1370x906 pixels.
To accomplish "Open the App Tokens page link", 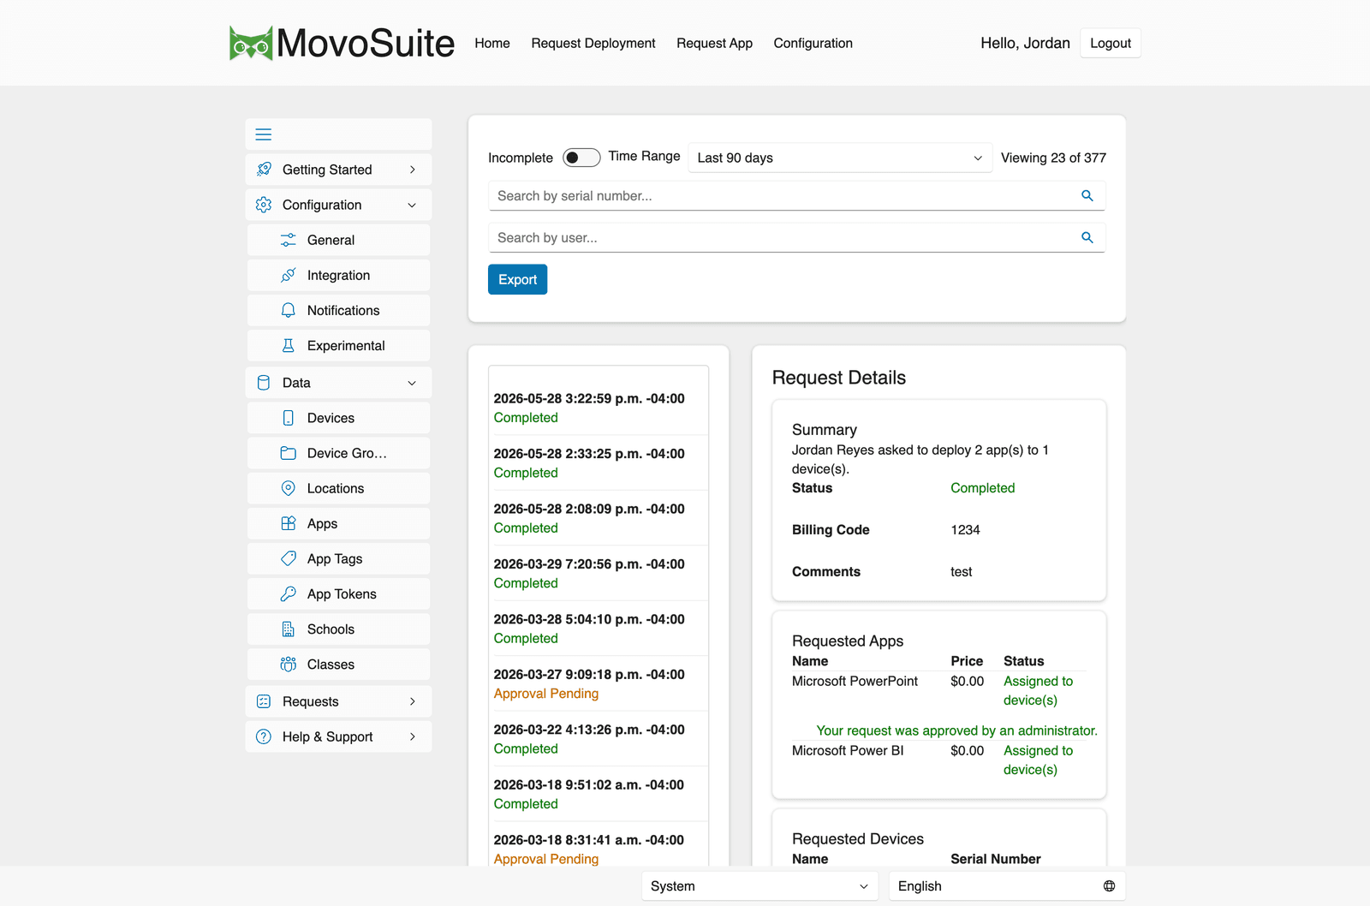I will pyautogui.click(x=339, y=593).
